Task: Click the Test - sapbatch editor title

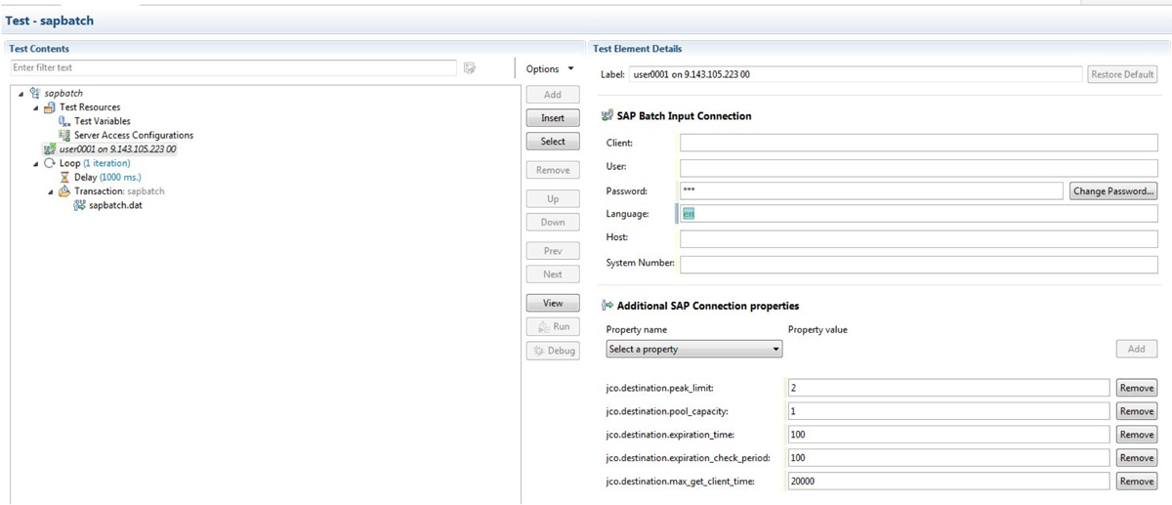Action: [x=50, y=20]
